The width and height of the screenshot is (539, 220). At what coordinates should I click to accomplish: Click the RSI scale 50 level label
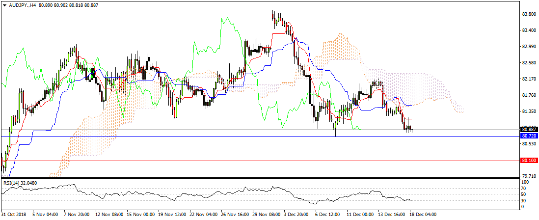tap(525, 194)
